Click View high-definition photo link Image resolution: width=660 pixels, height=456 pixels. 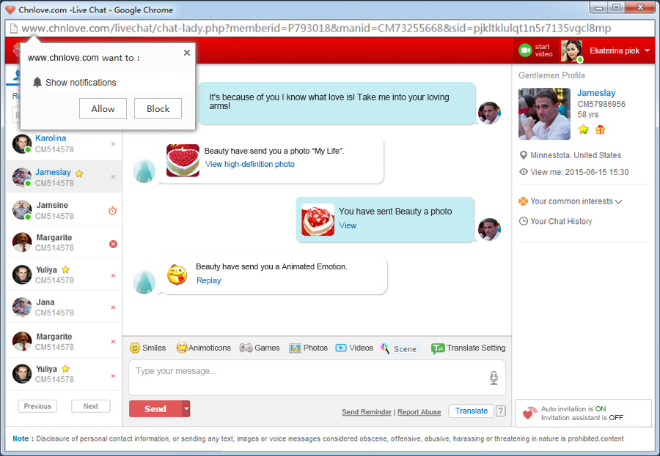[x=249, y=164]
